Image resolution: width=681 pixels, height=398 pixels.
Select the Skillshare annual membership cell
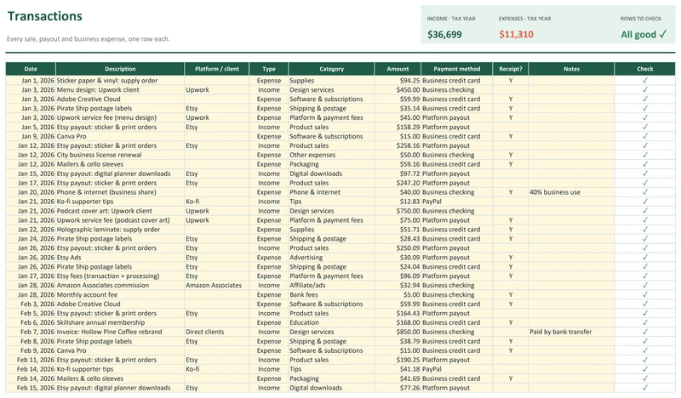tap(120, 322)
